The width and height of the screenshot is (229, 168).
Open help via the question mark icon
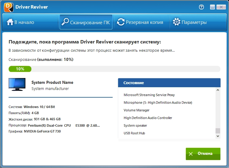coord(201,7)
